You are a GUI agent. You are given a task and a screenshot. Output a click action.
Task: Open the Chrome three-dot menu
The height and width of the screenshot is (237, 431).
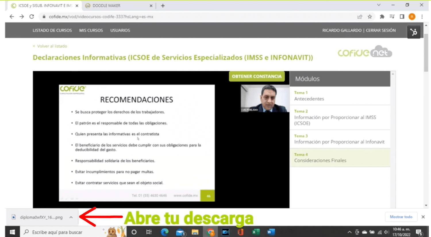tap(422, 17)
